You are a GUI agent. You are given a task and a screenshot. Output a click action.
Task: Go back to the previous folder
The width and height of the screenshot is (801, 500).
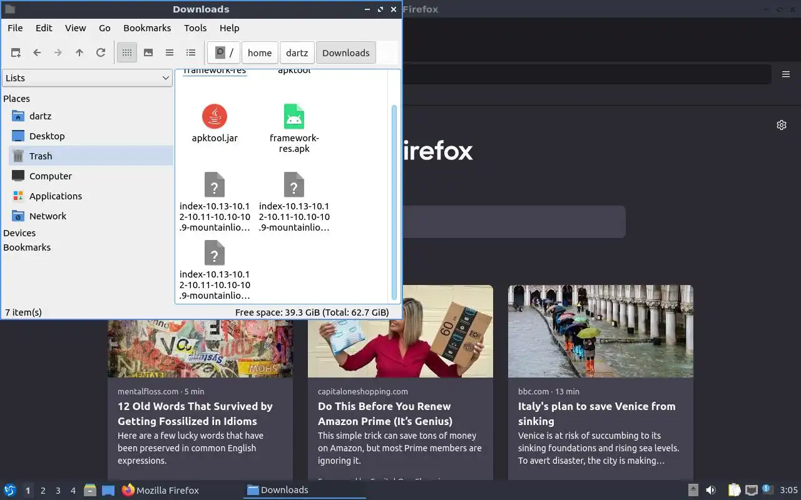[37, 53]
